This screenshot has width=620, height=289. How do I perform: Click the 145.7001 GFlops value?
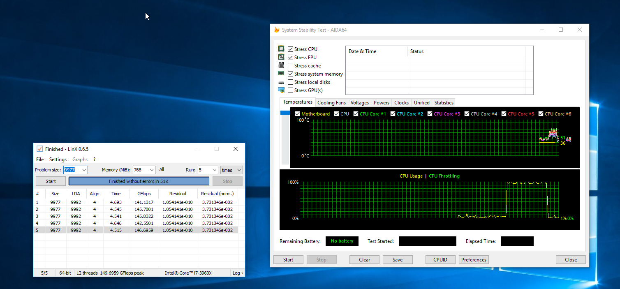pos(144,209)
